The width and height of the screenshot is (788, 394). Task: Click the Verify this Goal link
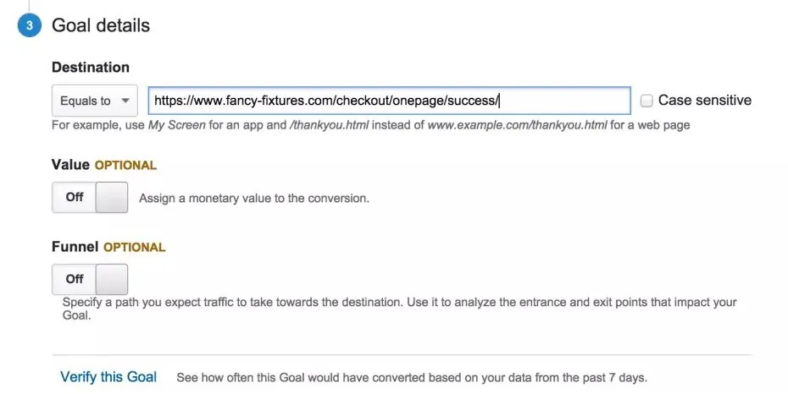tap(108, 377)
